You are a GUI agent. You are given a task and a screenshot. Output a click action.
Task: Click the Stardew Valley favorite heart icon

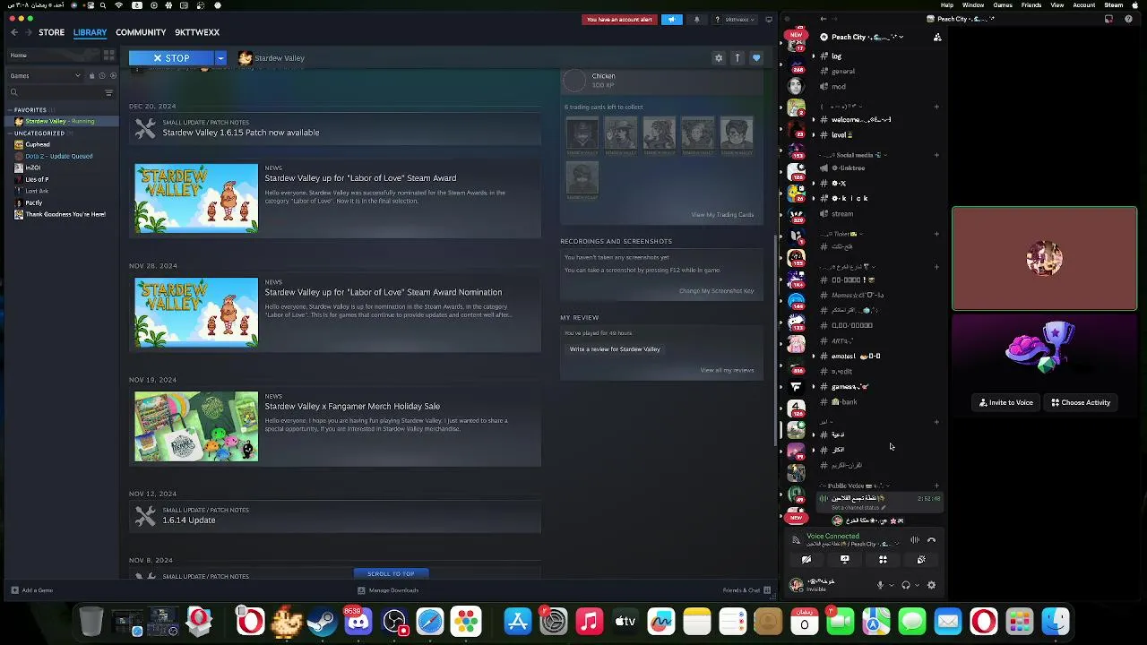pyautogui.click(x=756, y=58)
